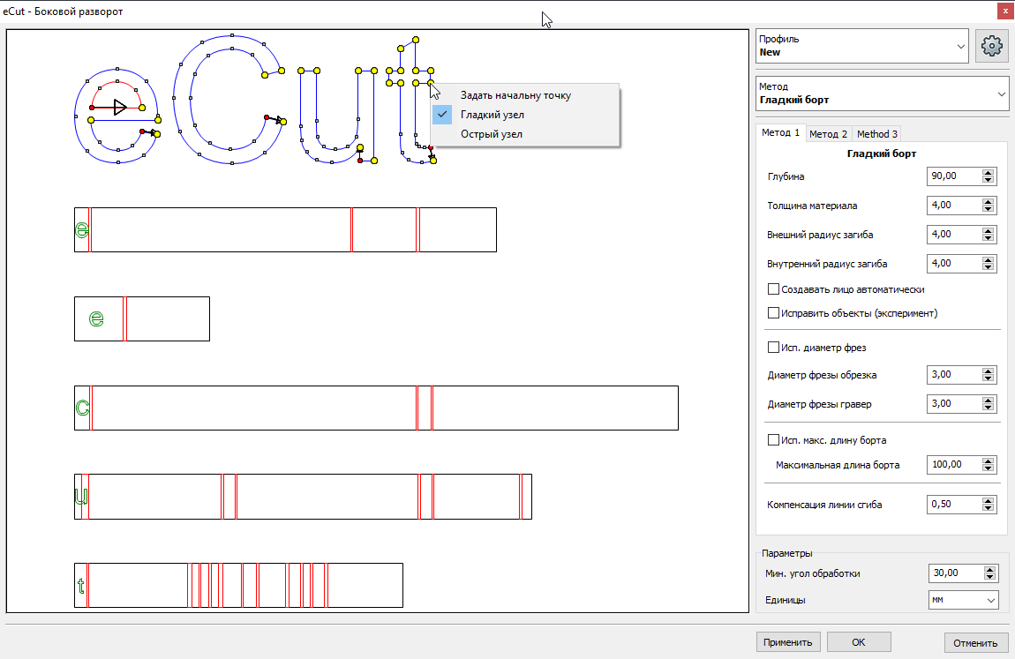The width and height of the screenshot is (1015, 659).
Task: Open the profile settings gear icon
Action: 992,46
